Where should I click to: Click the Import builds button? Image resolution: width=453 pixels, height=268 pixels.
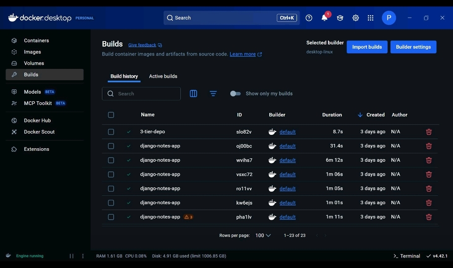click(x=367, y=47)
